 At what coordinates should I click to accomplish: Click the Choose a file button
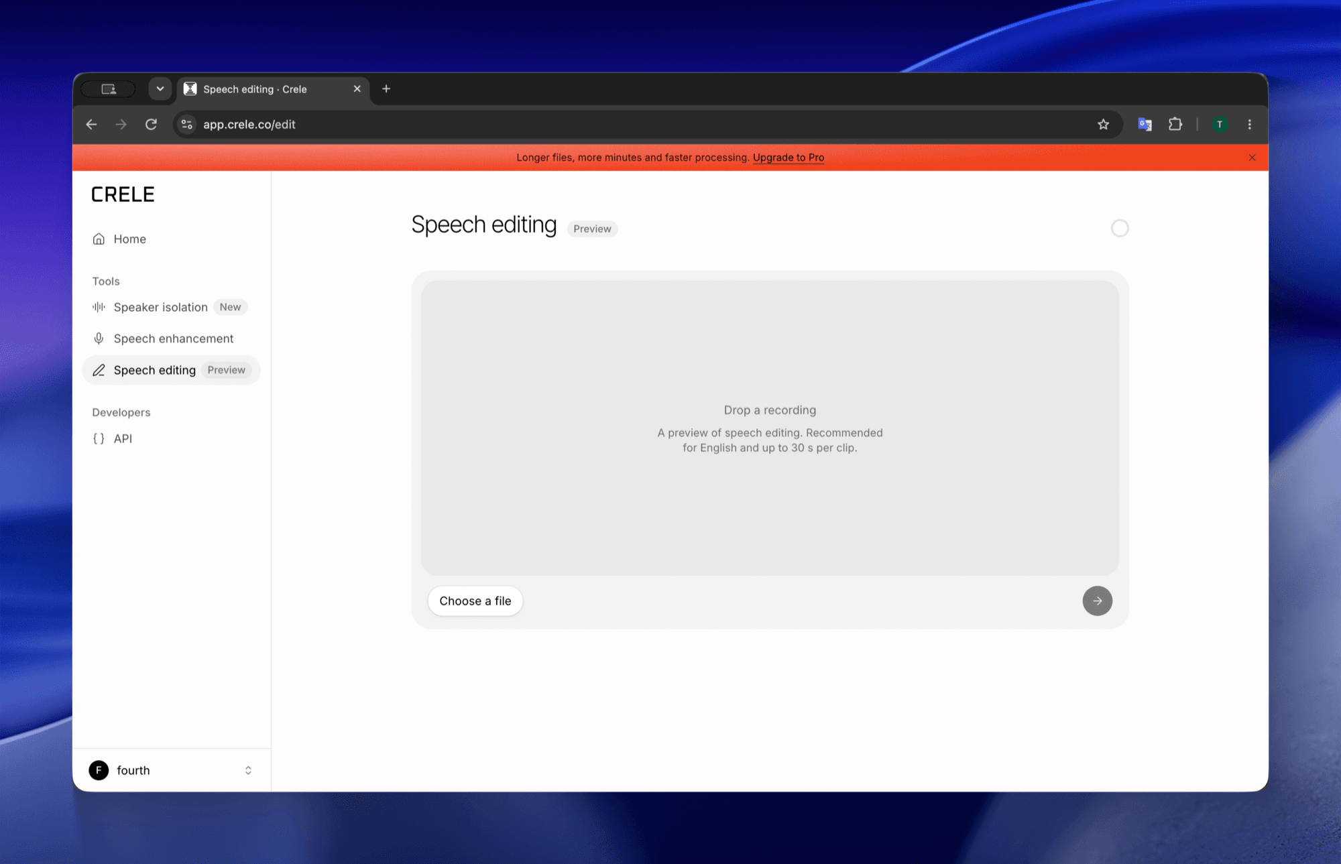pos(475,601)
